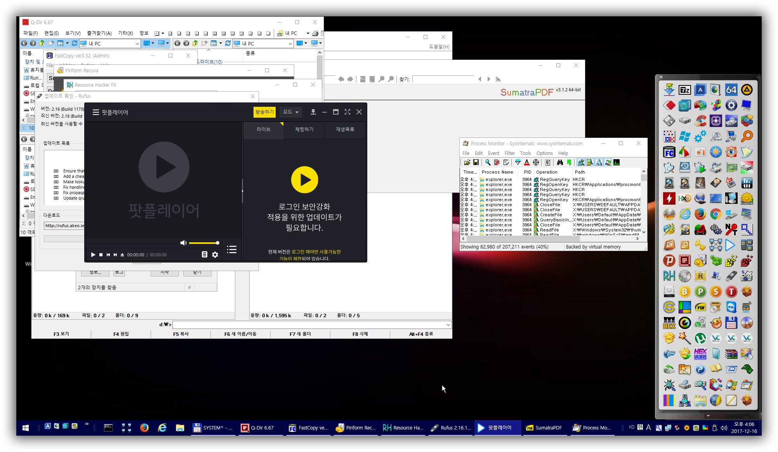Click F8 삭제 button in file manager
Image resolution: width=778 pixels, height=452 pixels.
coord(360,334)
